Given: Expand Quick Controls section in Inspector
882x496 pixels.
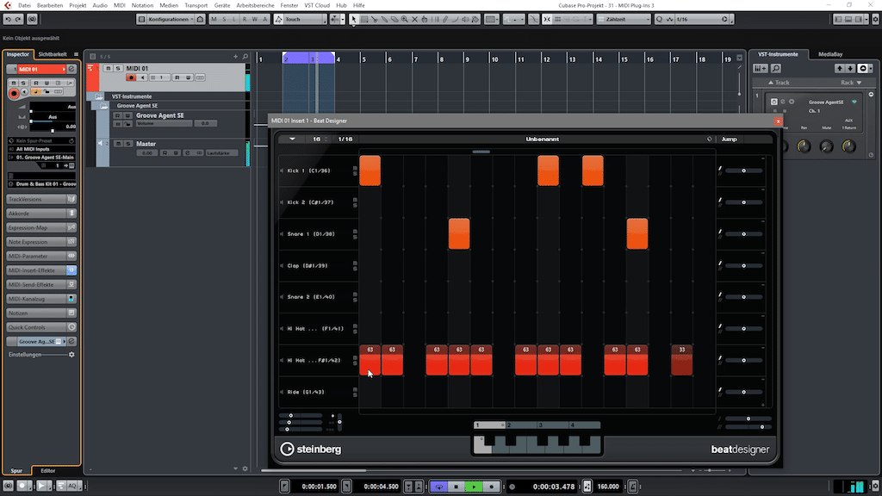Looking at the screenshot, I should [41, 327].
